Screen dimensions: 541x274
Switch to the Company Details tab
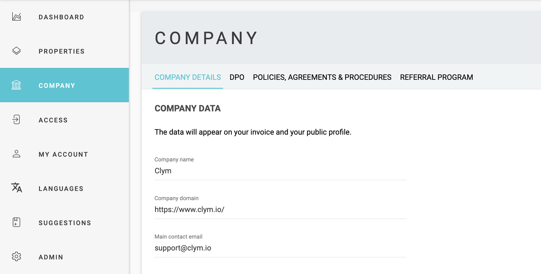pyautogui.click(x=188, y=77)
